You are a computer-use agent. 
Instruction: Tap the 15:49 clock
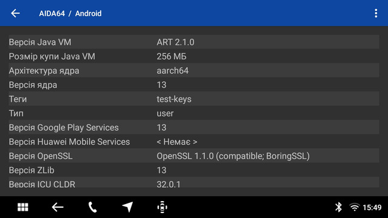[x=372, y=207]
